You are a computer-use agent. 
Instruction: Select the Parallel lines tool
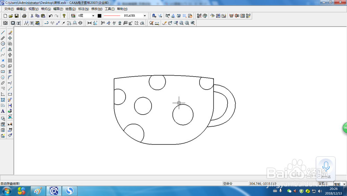pos(3,38)
